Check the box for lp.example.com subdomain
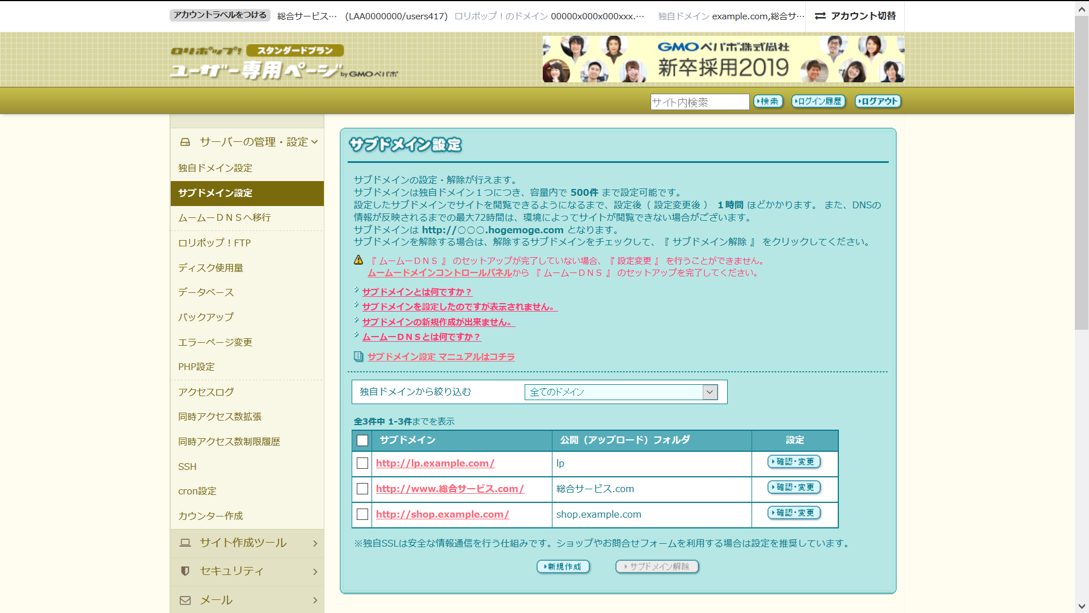This screenshot has width=1089, height=613. tap(362, 463)
